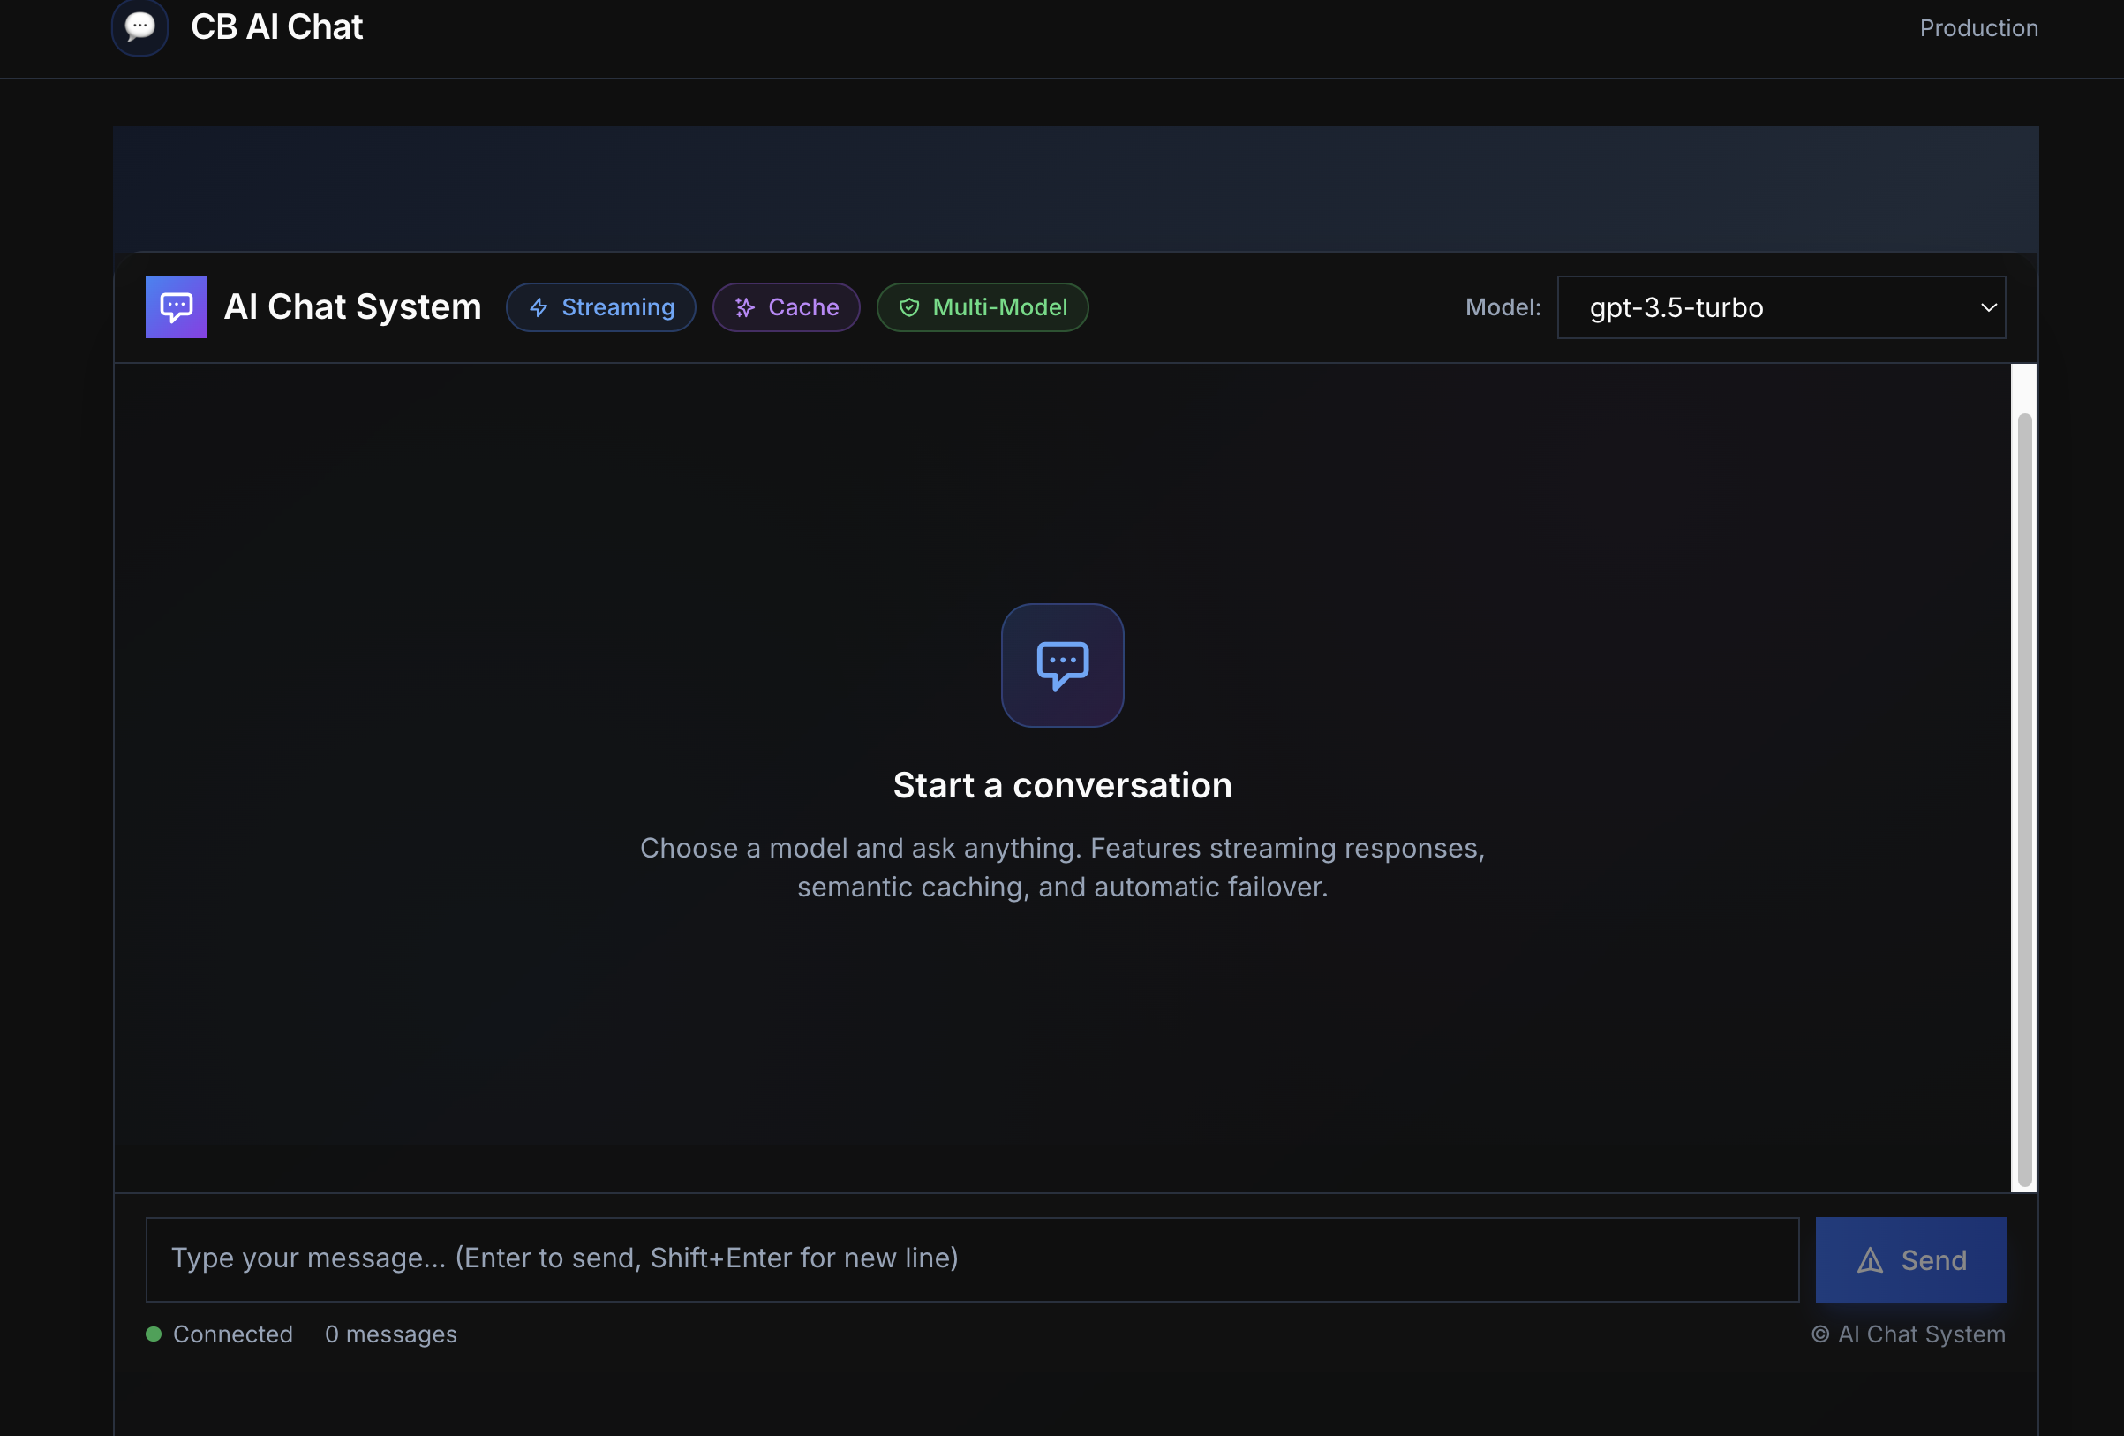
Task: Click the AI Chat System copyright link
Action: point(1909,1334)
